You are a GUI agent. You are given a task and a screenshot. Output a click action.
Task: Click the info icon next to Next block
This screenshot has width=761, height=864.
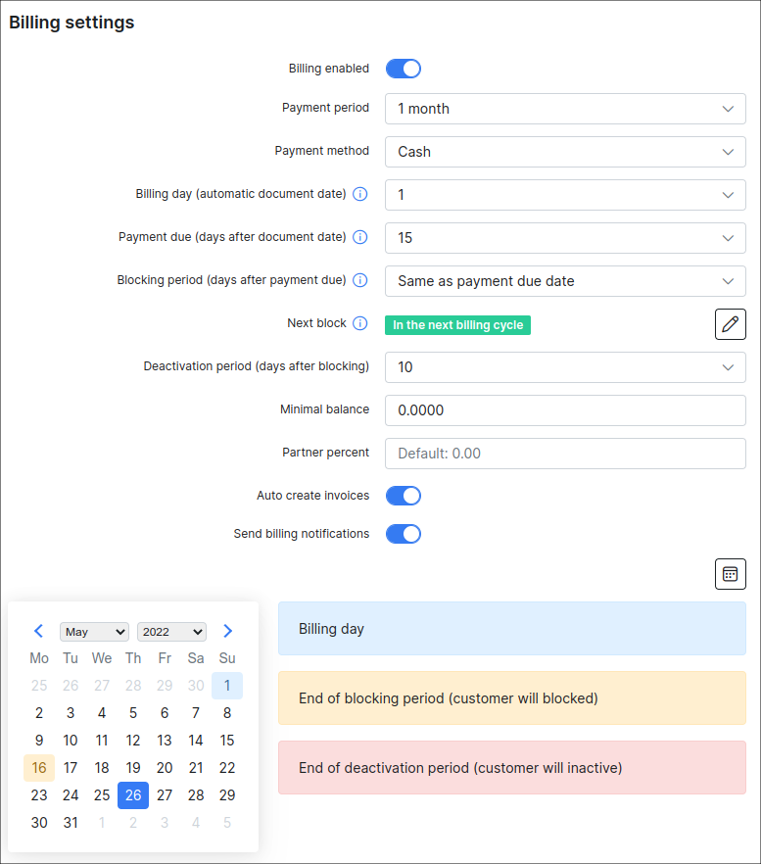coord(358,323)
